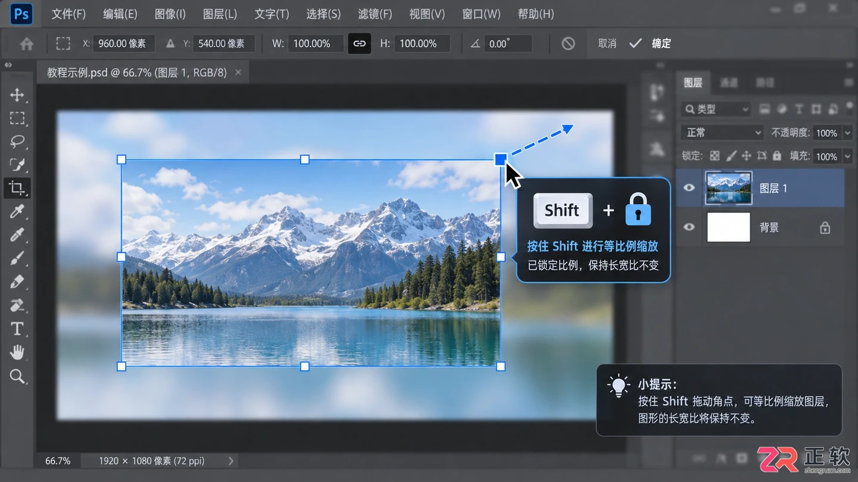Open the 类型 layer filter dropdown
858x482 pixels.
coord(715,109)
